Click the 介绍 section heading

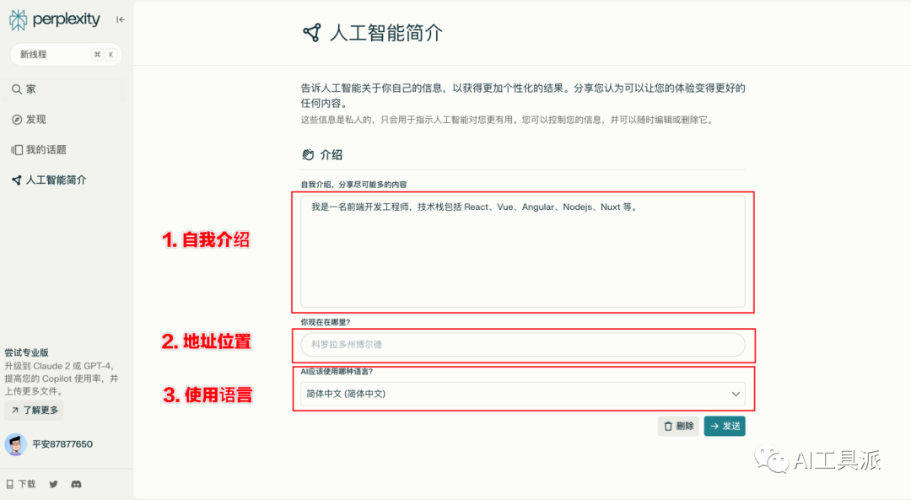332,154
